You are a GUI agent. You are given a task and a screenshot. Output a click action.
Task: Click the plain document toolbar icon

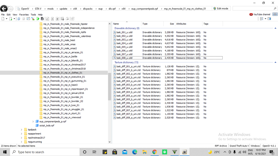tap(53, 19)
